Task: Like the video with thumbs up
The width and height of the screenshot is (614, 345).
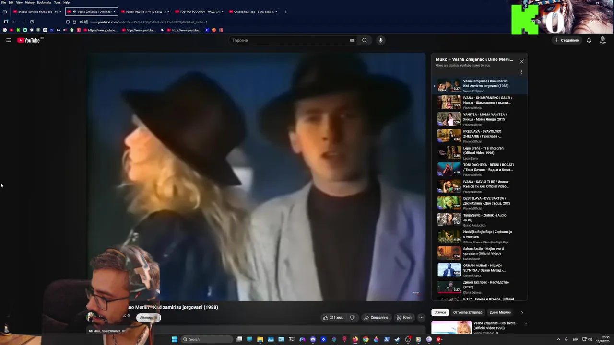Action: (333, 317)
